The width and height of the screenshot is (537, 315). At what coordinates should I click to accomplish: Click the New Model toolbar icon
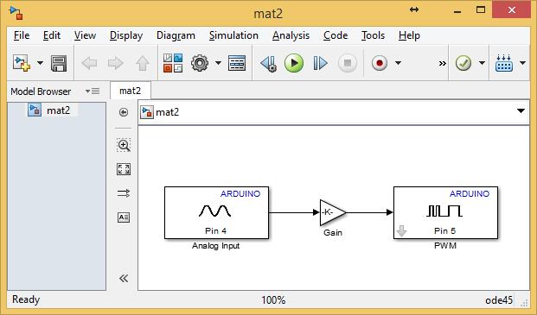point(22,63)
